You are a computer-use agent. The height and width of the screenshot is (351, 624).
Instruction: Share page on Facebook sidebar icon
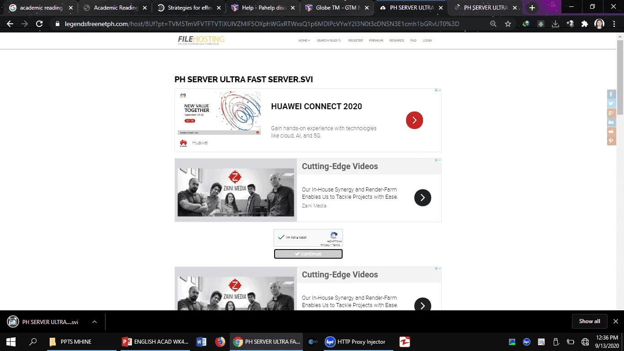click(x=611, y=94)
